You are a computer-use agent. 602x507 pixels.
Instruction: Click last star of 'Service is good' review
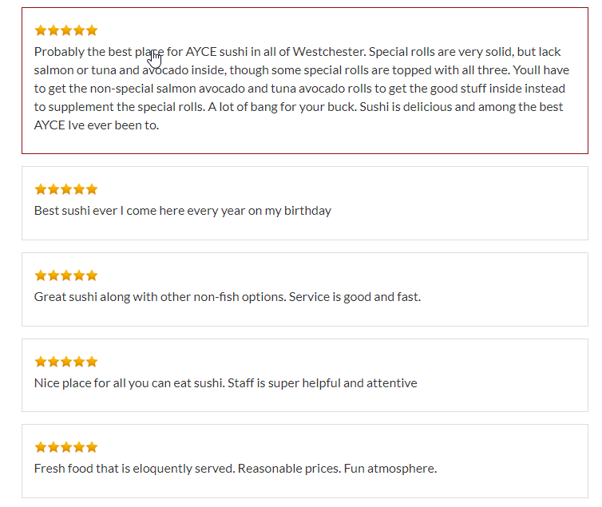92,275
